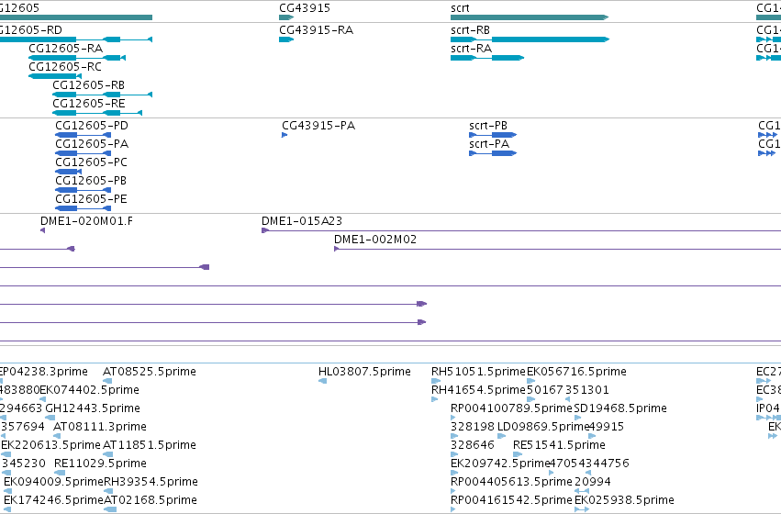The image size is (781, 514).
Task: Click RP004100789.5prime EST label
Action: pos(511,408)
